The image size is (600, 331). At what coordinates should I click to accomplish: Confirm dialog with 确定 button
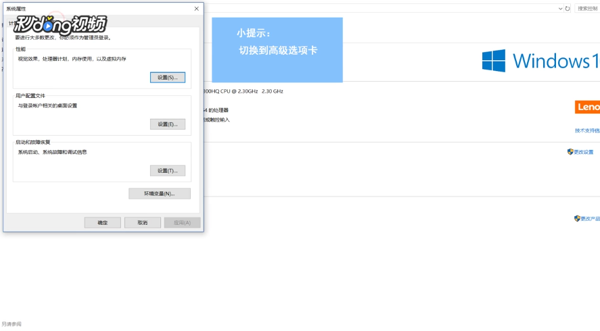coord(103,223)
